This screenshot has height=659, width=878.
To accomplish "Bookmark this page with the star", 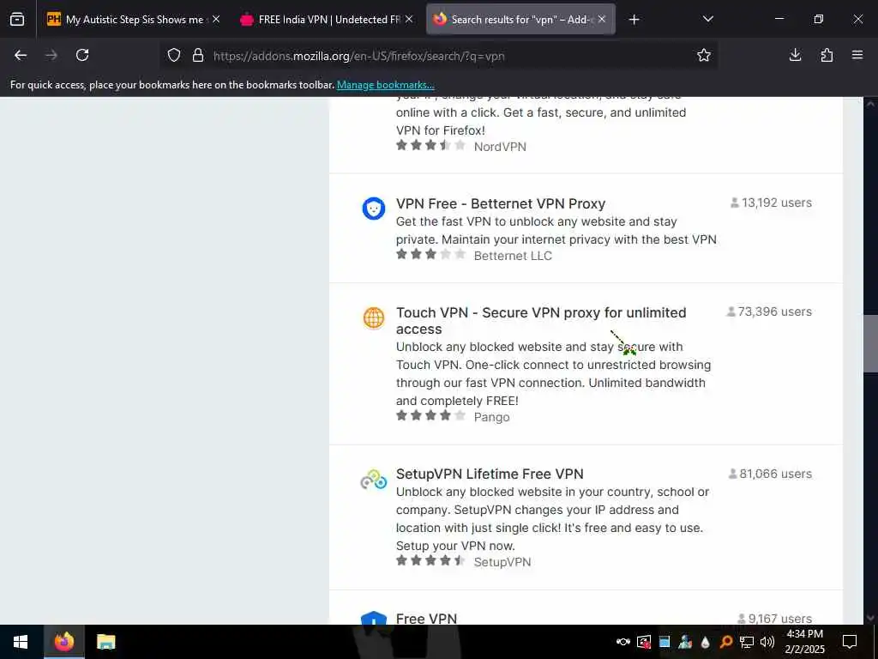I will click(x=704, y=55).
